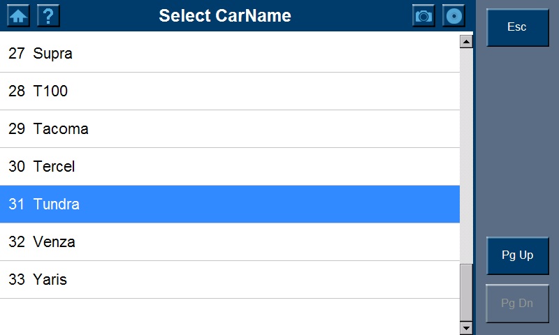The width and height of the screenshot is (559, 335).
Task: Go to the Home screen icon
Action: 18,15
